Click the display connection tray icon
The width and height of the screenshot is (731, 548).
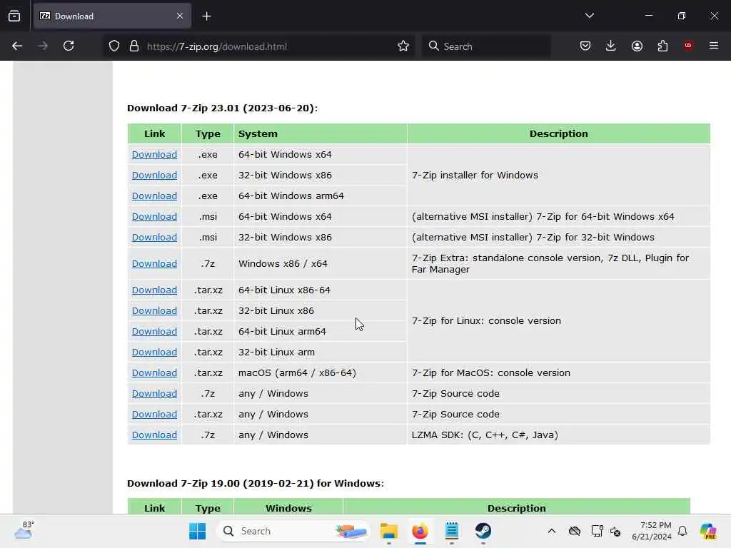pos(597,531)
